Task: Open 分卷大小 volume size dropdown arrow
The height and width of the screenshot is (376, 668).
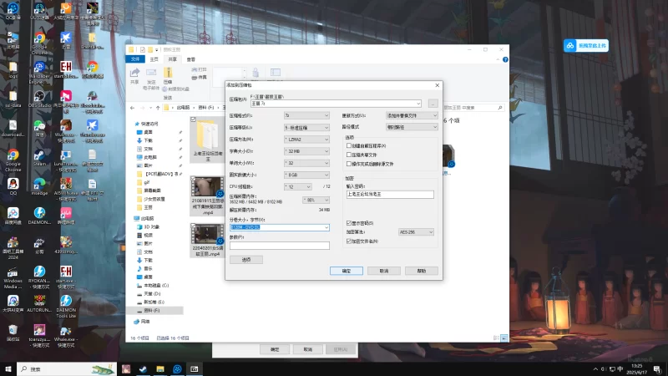Action: (x=326, y=227)
